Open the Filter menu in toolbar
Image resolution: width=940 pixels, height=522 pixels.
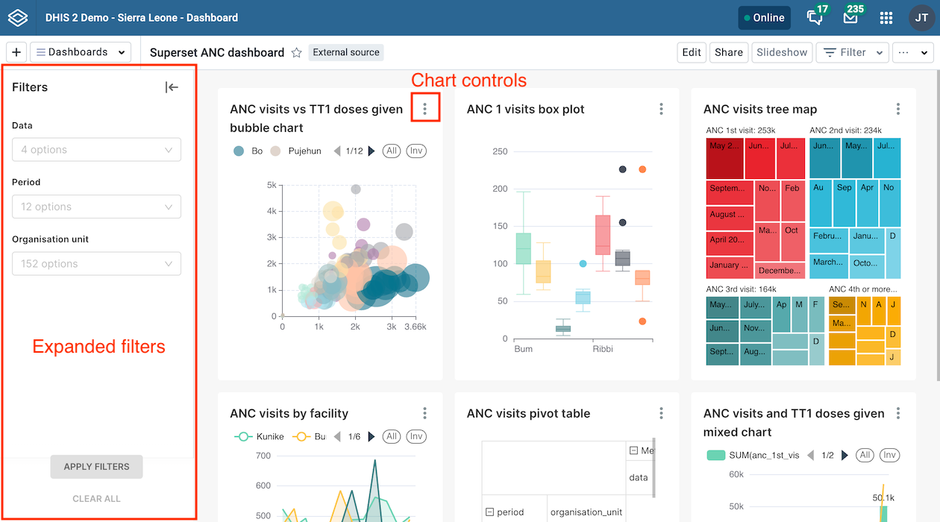pos(853,52)
